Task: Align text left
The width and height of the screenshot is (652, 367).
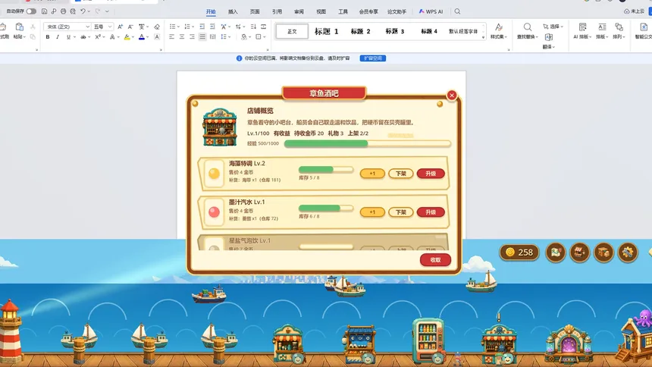Action: (172, 37)
